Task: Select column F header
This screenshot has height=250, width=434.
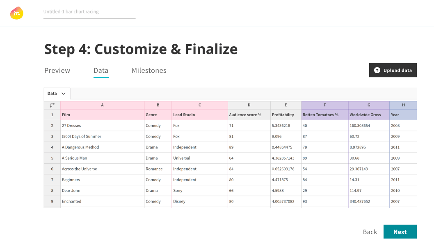Action: click(x=324, y=105)
